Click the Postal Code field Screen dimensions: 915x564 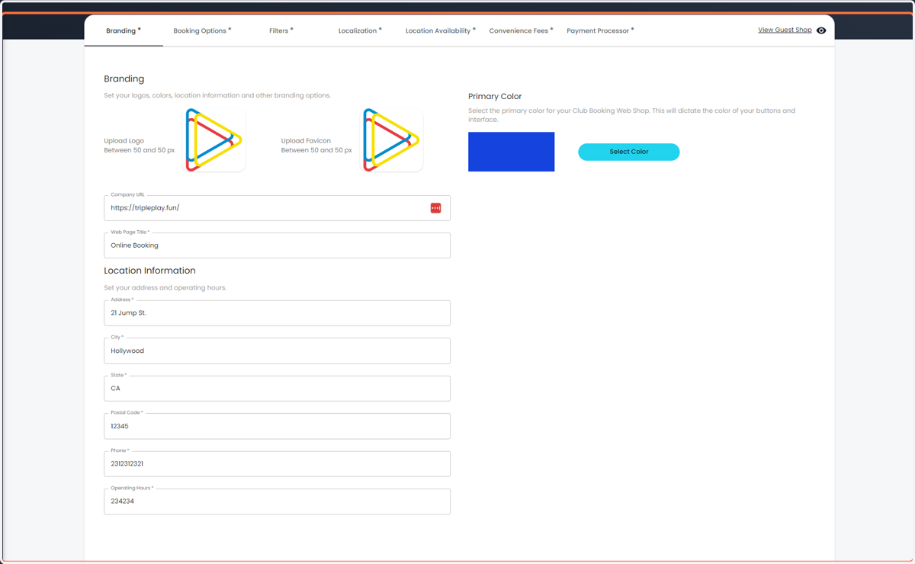pos(277,426)
